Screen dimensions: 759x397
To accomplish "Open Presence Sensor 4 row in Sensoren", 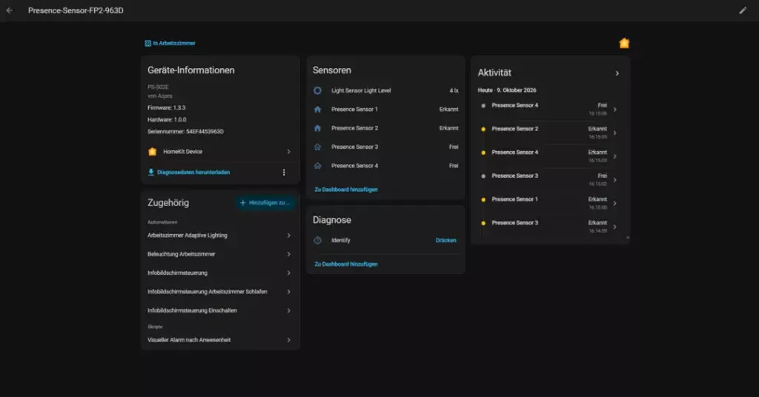I will coord(385,166).
